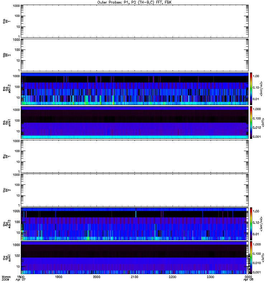Click the 'hhmm' time format label

click(x=6, y=277)
